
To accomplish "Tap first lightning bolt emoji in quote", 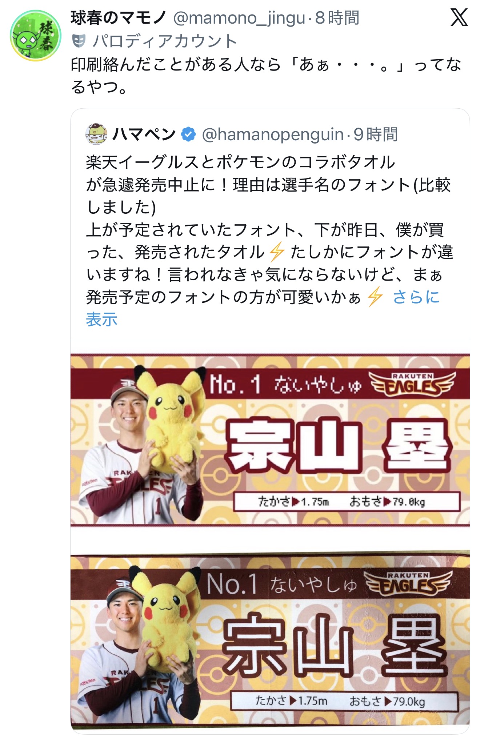I will 277,252.
